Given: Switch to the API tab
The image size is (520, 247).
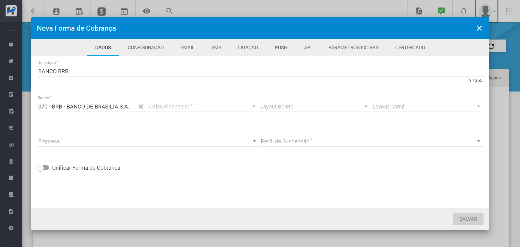Looking at the screenshot, I should (308, 48).
